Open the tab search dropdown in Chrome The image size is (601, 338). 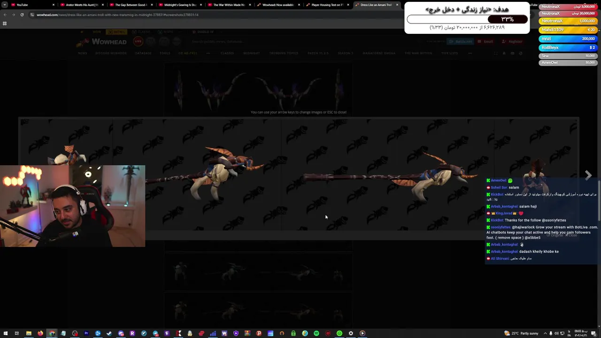pos(5,5)
